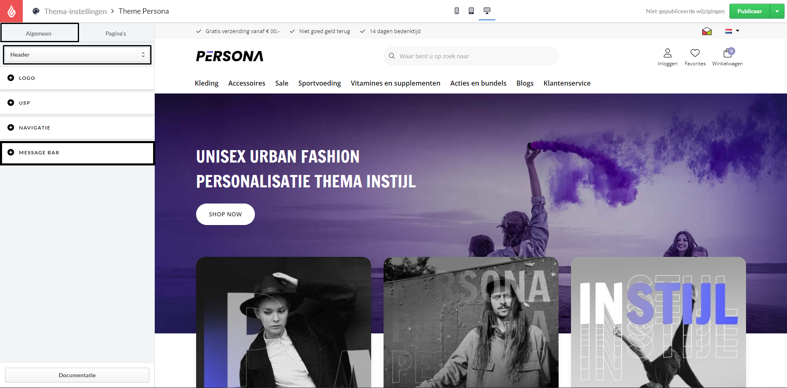Switch to mobile phone preview icon
The height and width of the screenshot is (388, 787).
coord(457,11)
